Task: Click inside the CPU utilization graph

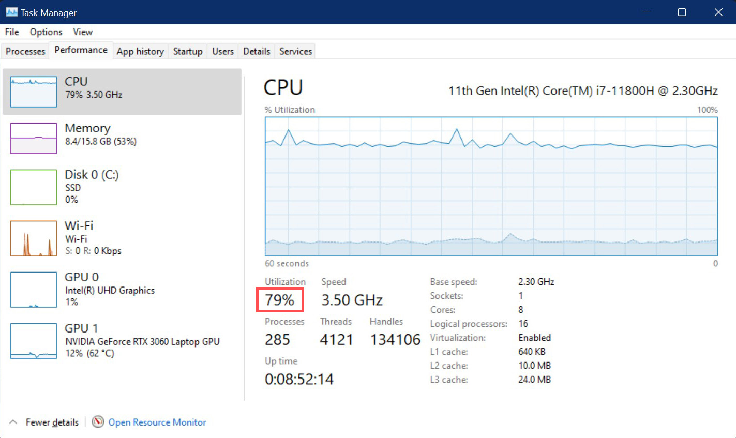Action: pyautogui.click(x=490, y=186)
